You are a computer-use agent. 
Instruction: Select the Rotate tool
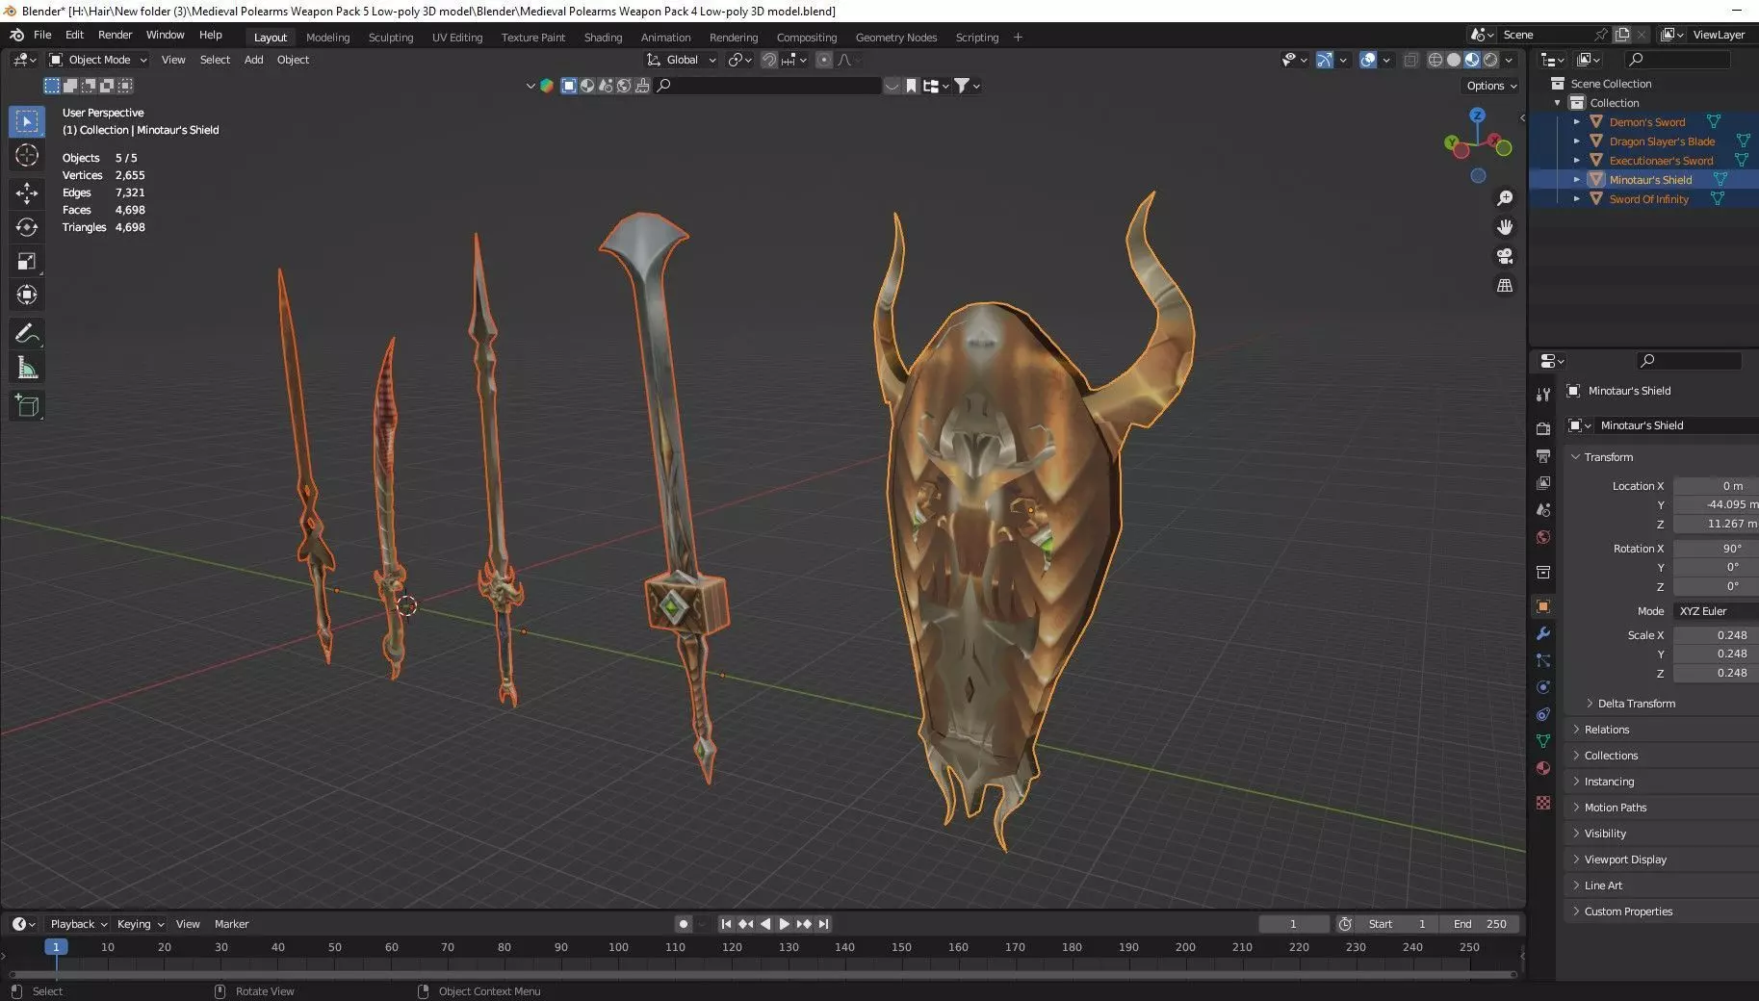[27, 227]
